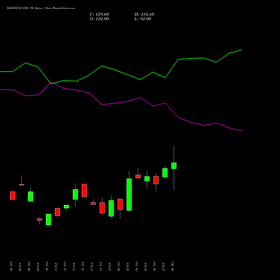Click the 25 Feb date label
This screenshot has width=280, height=280.
[x=146, y=267]
